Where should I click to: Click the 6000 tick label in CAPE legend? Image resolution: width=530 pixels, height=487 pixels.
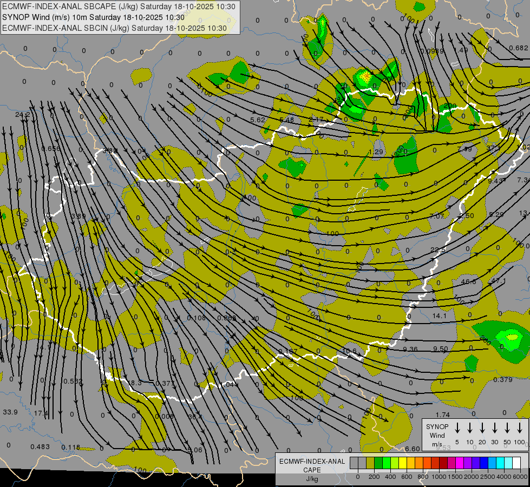click(521, 477)
